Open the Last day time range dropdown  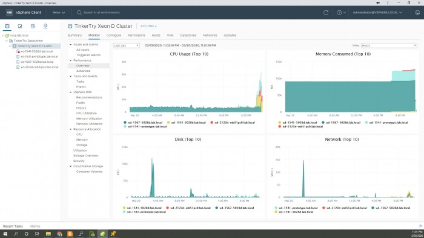[x=126, y=45]
